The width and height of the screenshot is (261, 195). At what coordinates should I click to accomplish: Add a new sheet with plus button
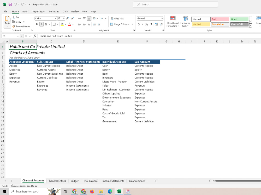click(156, 181)
